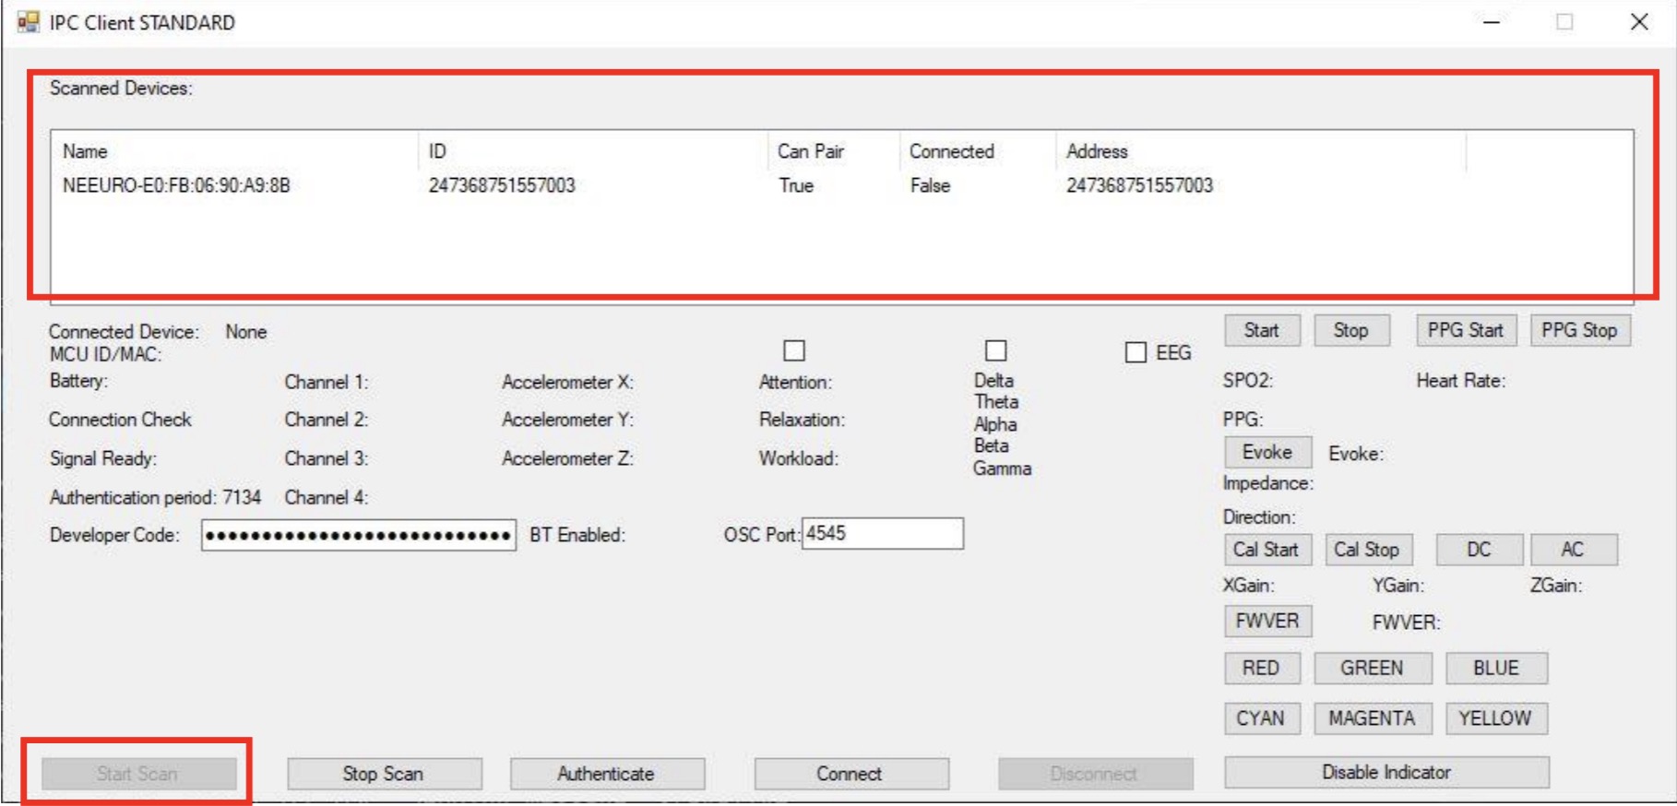Click the Name column header

234,151
